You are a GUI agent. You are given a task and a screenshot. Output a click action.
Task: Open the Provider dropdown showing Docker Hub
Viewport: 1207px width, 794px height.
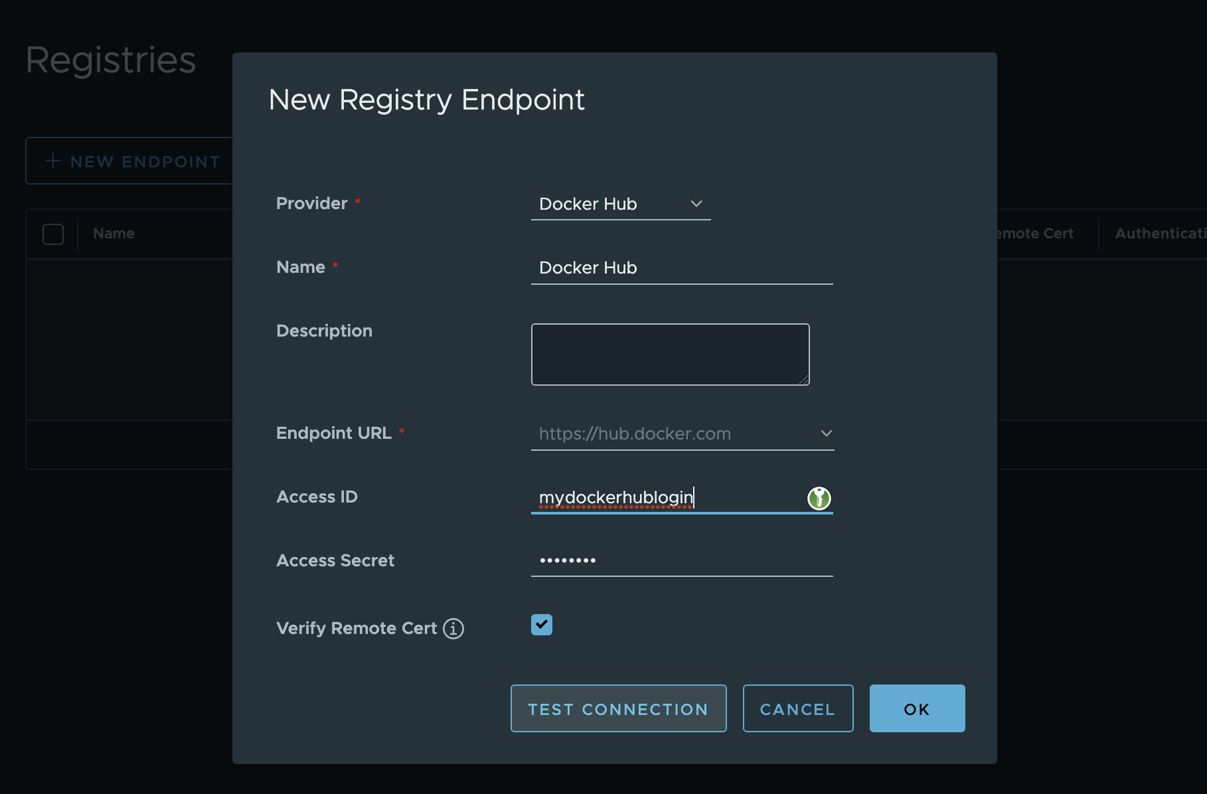(x=621, y=204)
